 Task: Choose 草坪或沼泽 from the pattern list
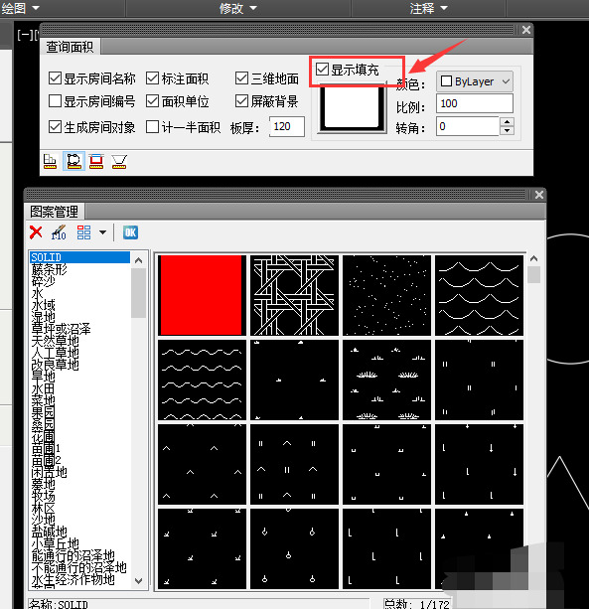coord(61,329)
